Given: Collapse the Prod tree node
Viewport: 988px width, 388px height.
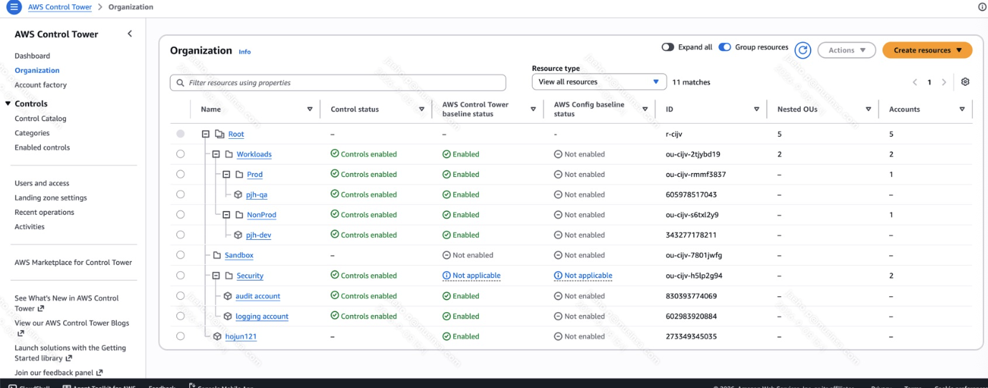Looking at the screenshot, I should point(226,175).
